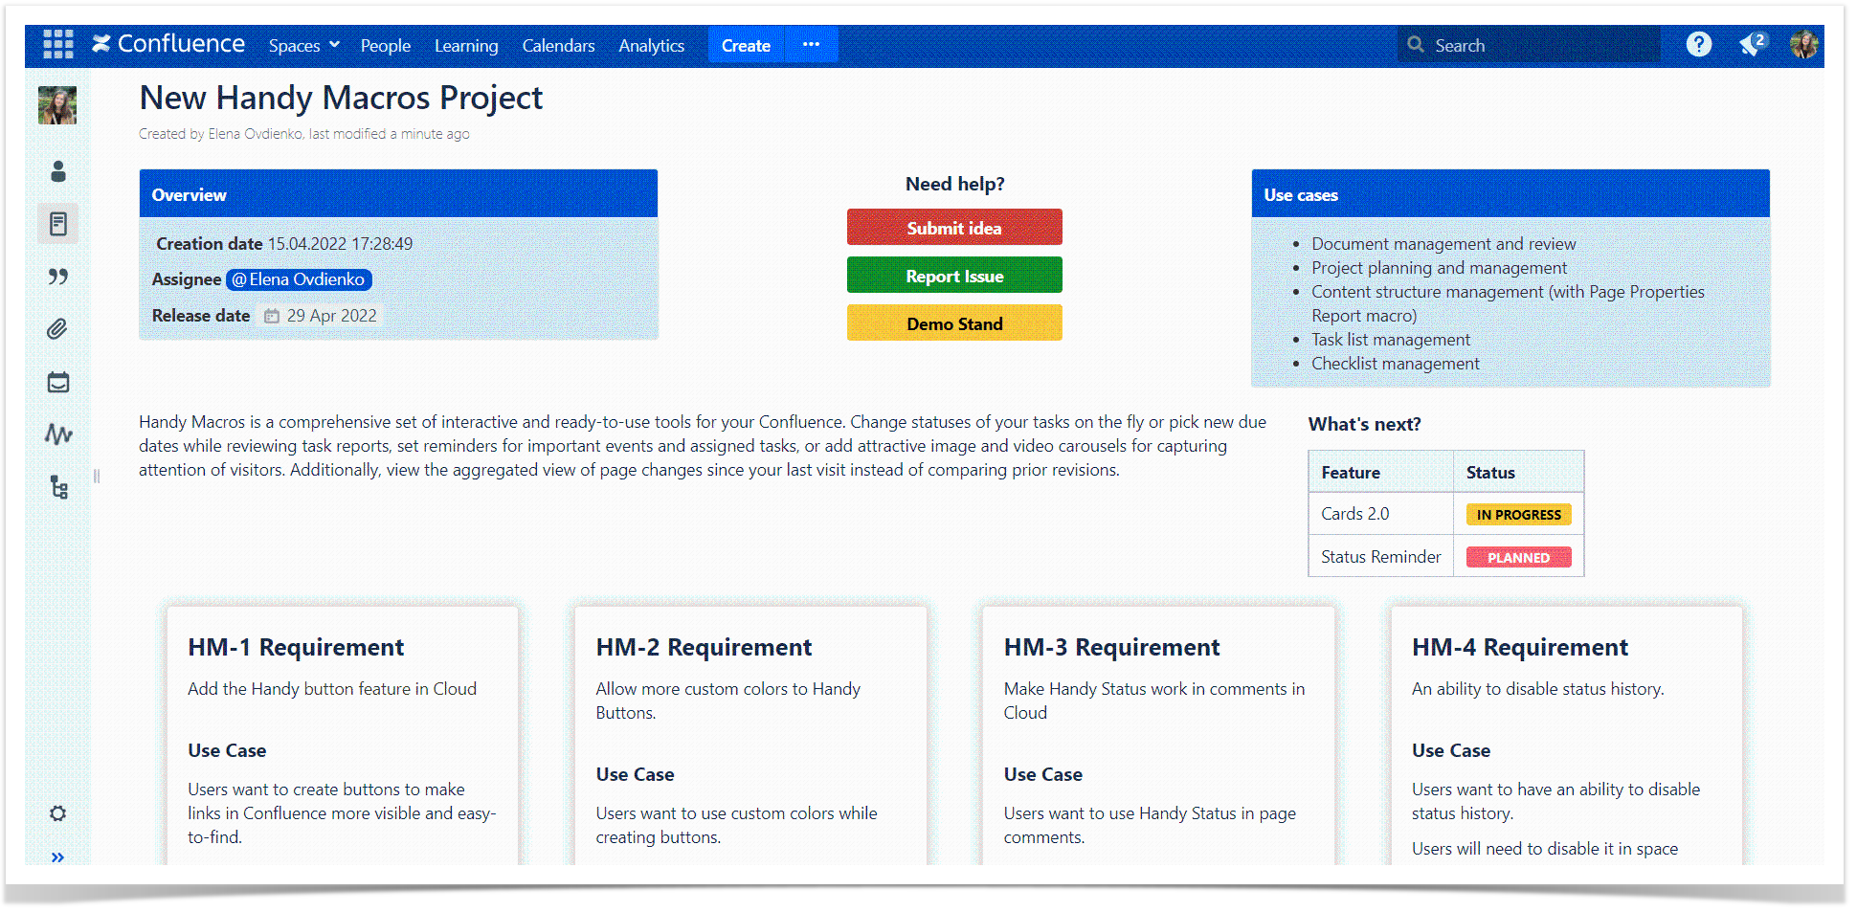Click the Create button
The image size is (1857, 912).
click(x=746, y=45)
